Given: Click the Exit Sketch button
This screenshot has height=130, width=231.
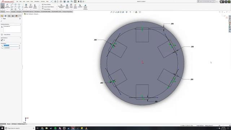Looking at the screenshot, I should [3, 6].
